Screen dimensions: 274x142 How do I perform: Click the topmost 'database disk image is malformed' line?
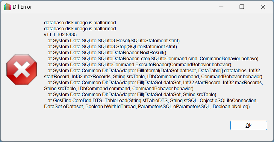80,22
